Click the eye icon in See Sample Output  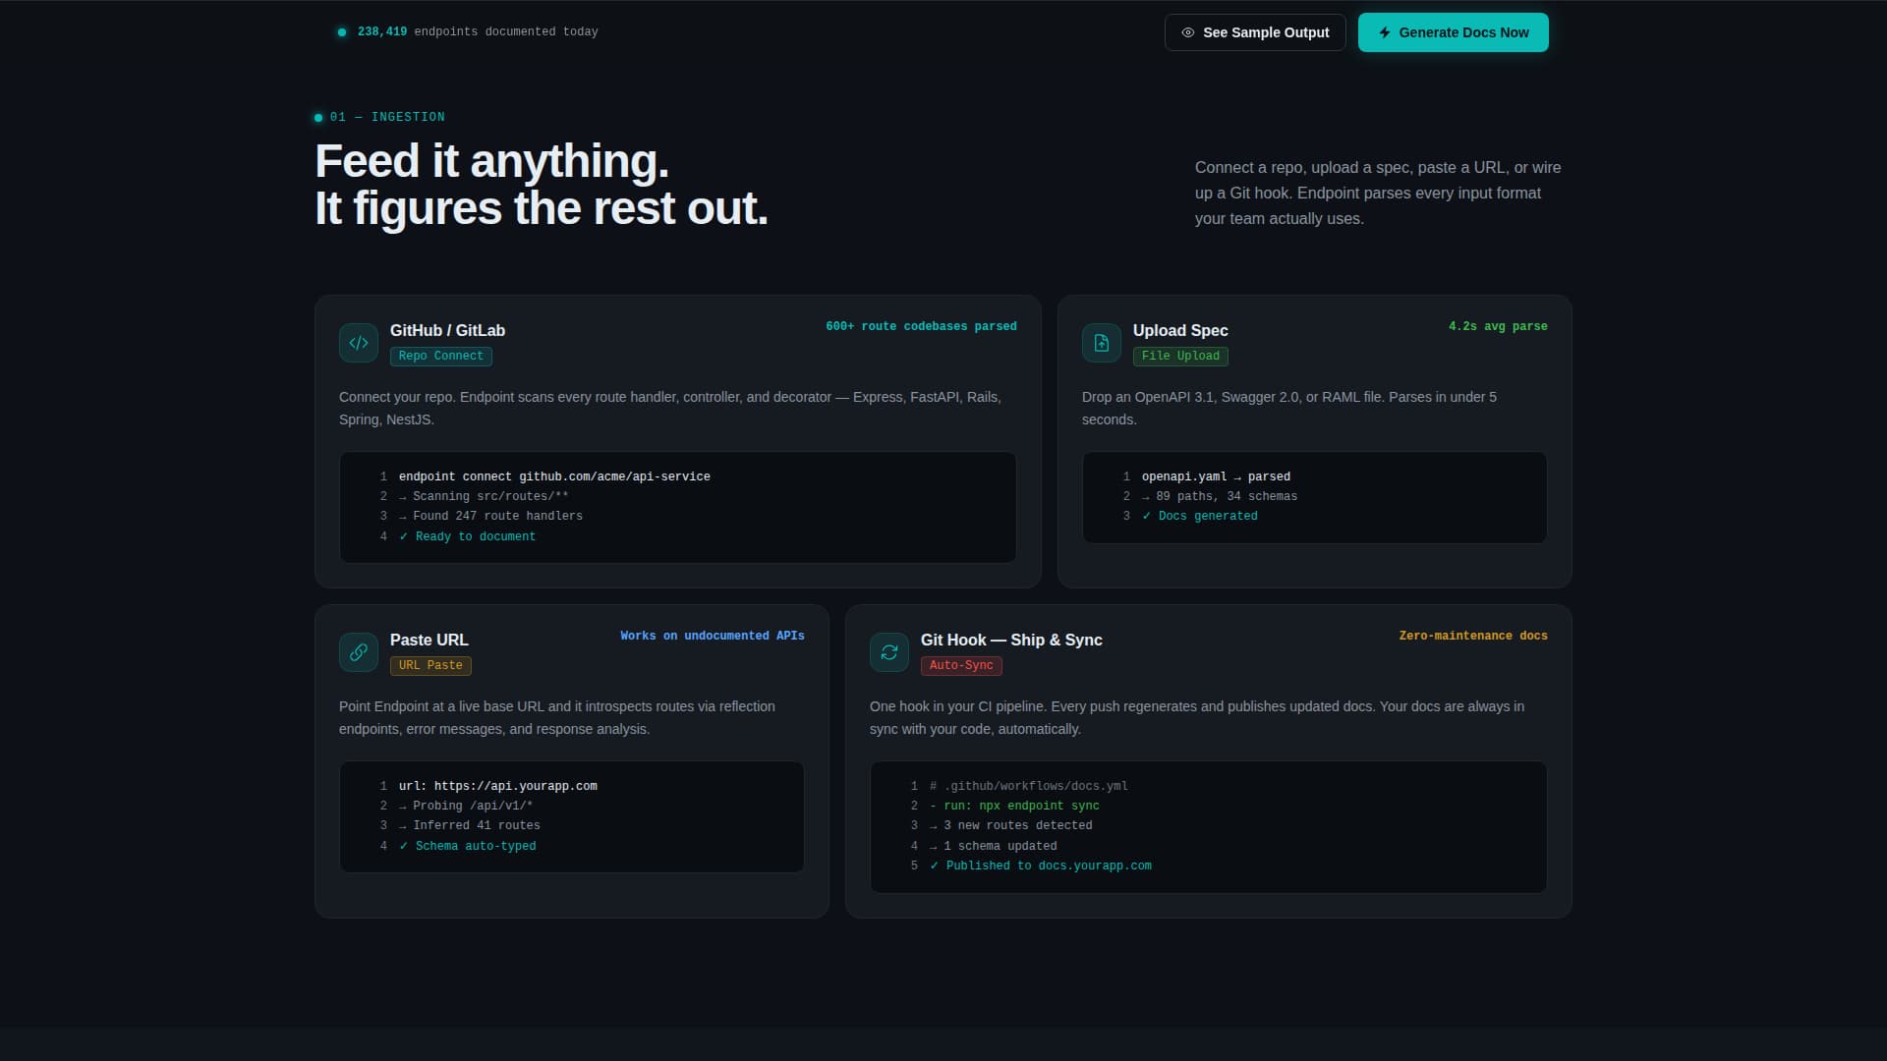coord(1188,32)
